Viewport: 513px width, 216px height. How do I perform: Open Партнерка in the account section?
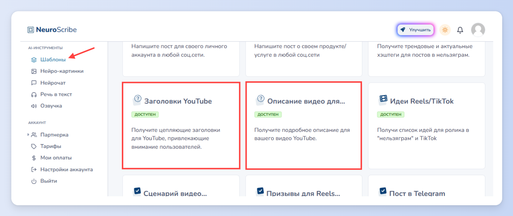click(54, 135)
